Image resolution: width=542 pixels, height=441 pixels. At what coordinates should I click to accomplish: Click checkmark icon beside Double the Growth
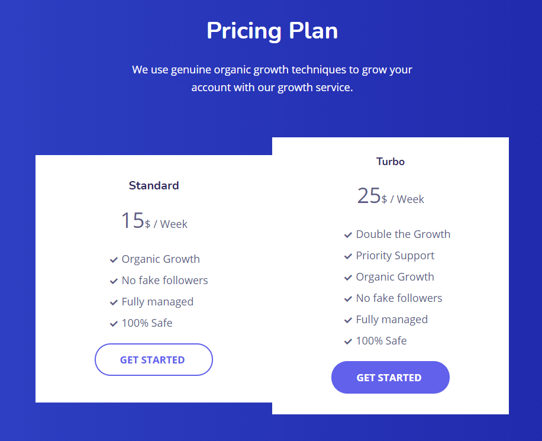click(x=348, y=235)
